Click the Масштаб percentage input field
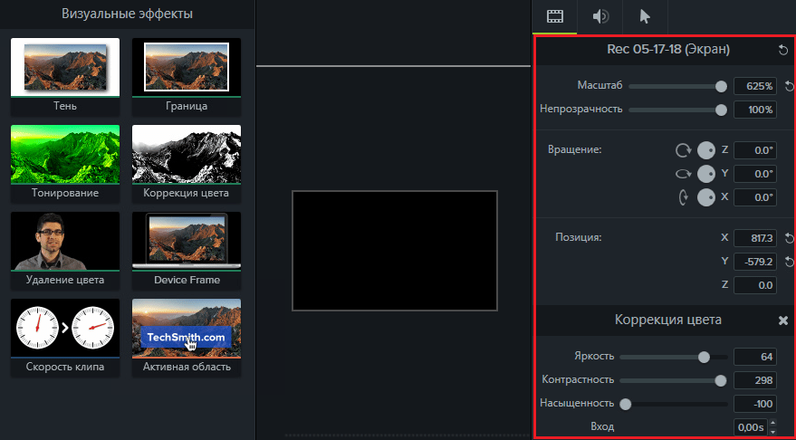Viewport: 796px width, 440px height. pyautogui.click(x=754, y=86)
